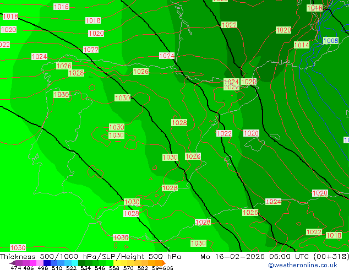This screenshot has height=270, width=349.
Task: Click the legend value 594
Action: pyautogui.click(x=157, y=268)
